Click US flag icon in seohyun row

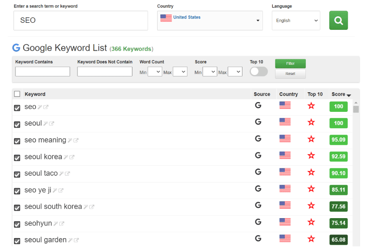pyautogui.click(x=285, y=222)
